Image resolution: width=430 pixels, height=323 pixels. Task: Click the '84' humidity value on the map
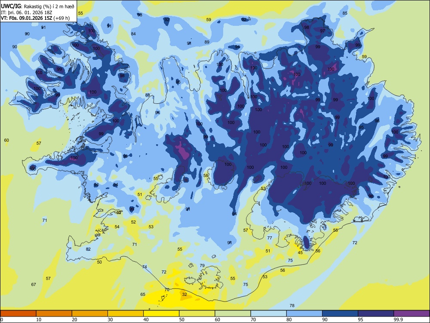133,34
